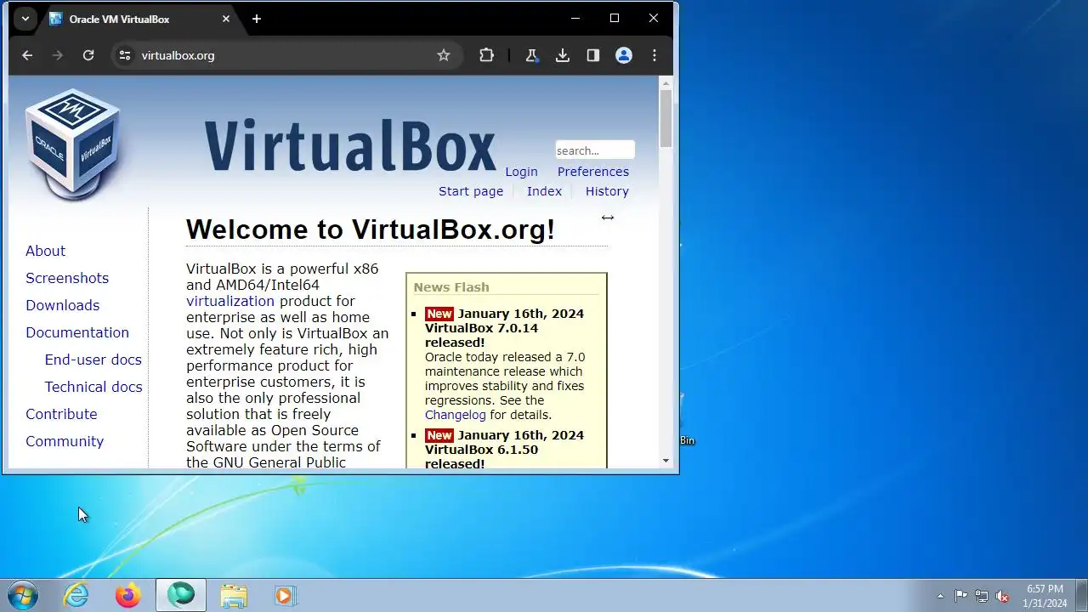Screen dimensions: 1088x612
Task: Open End-user docs in the sidebar
Action: [x=93, y=360]
